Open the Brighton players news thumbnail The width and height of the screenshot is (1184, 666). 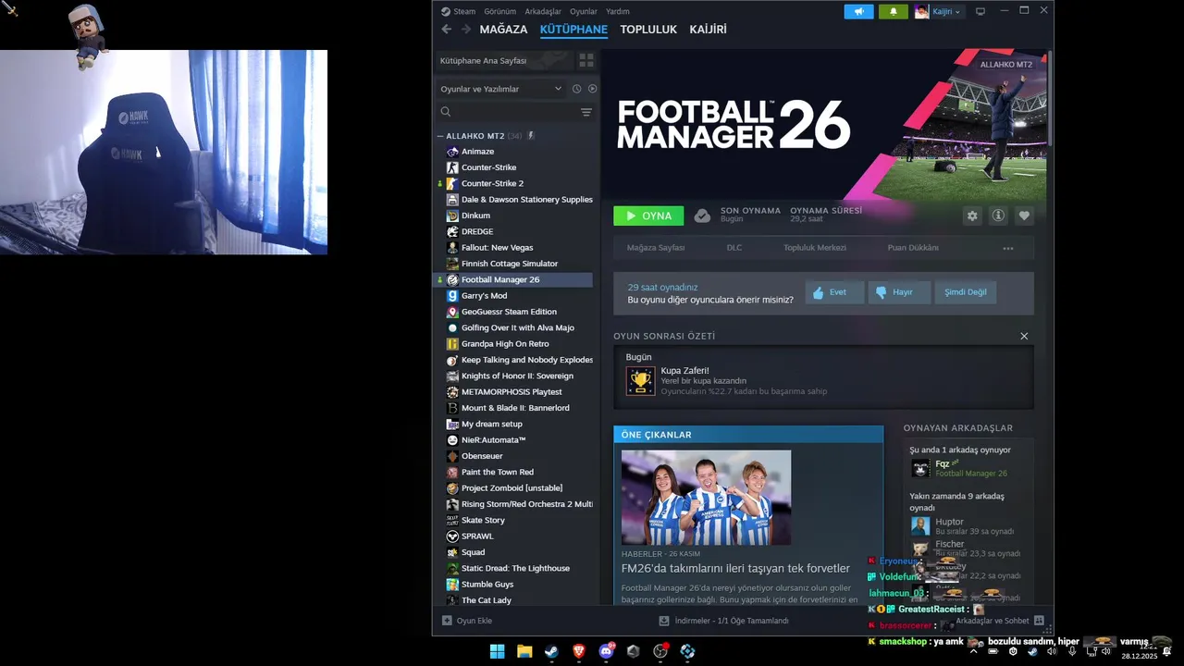coord(706,498)
